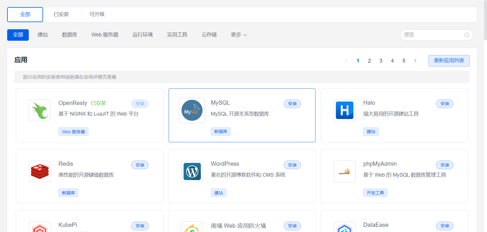Go to page 2
Viewport: 487px width, 232px height.
[x=369, y=61]
